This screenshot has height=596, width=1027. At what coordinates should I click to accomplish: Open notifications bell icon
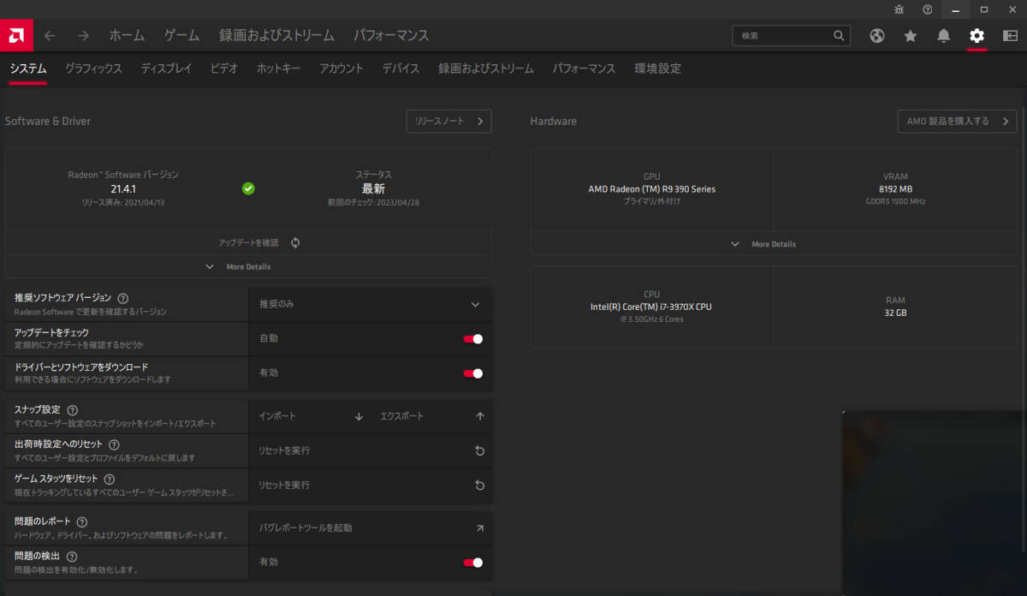[x=944, y=36]
